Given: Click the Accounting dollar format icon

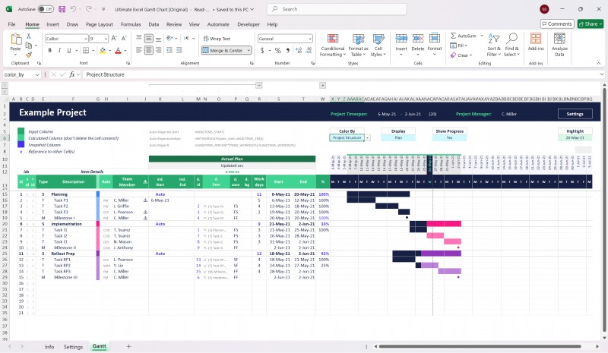Looking at the screenshot, I should [x=262, y=50].
